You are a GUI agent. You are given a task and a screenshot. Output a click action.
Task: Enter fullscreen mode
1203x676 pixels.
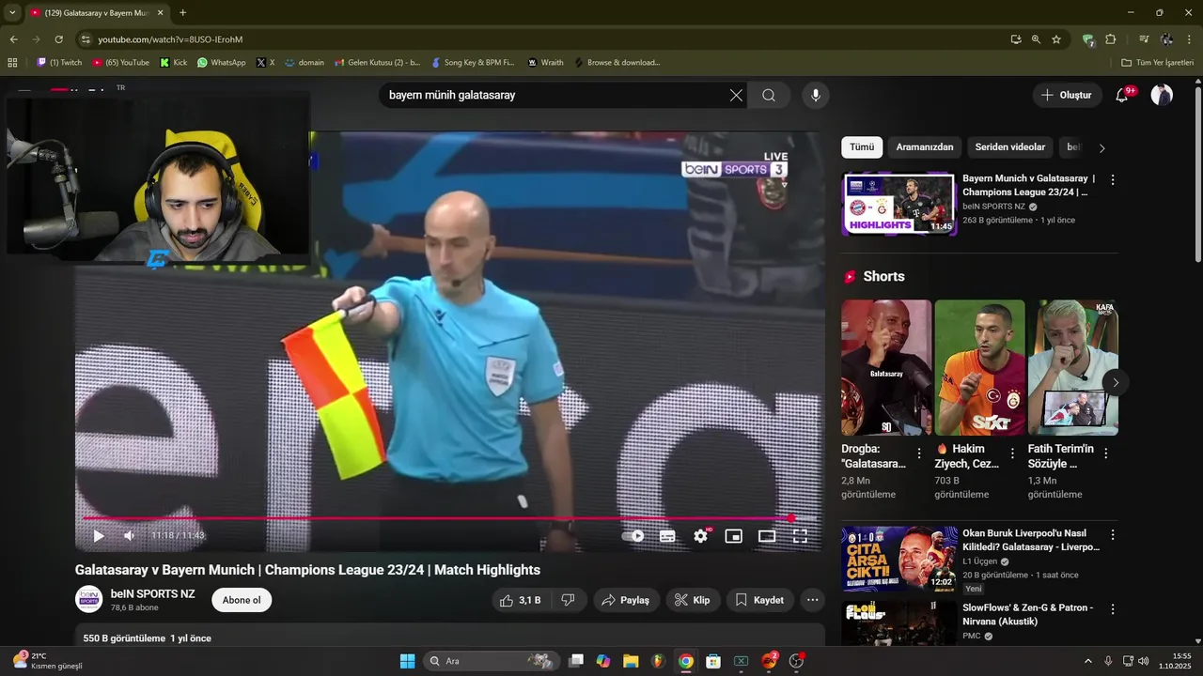800,536
